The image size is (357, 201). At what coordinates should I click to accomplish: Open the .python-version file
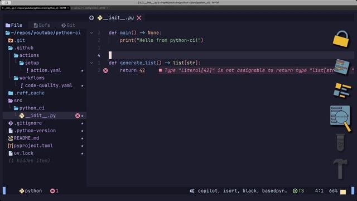point(32,131)
